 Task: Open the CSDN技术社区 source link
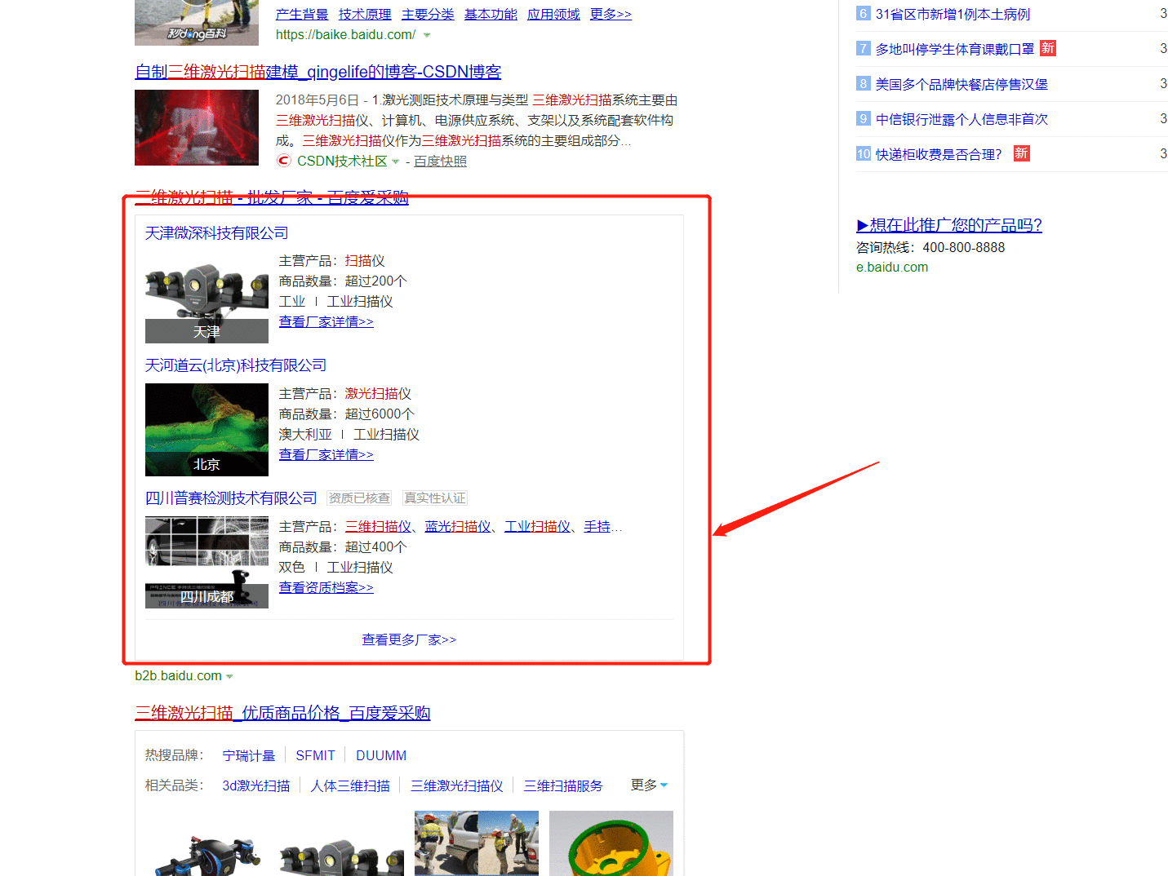342,161
